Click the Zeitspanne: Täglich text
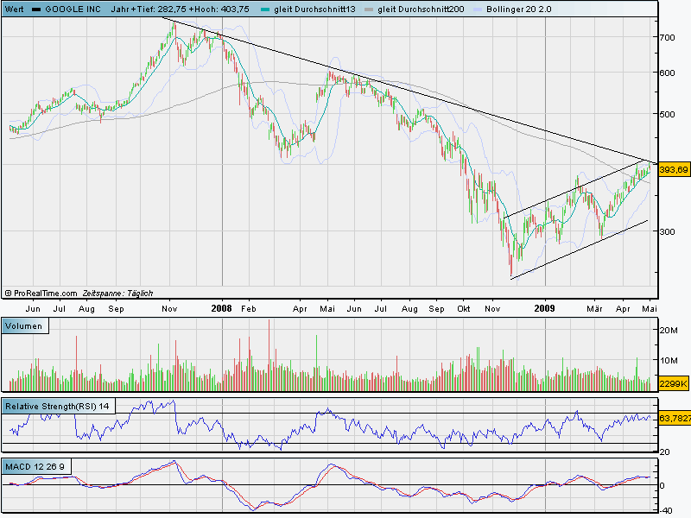This screenshot has height=518, width=691. click(117, 294)
